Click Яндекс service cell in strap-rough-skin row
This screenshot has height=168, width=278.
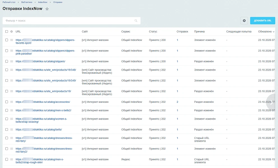[126, 159]
